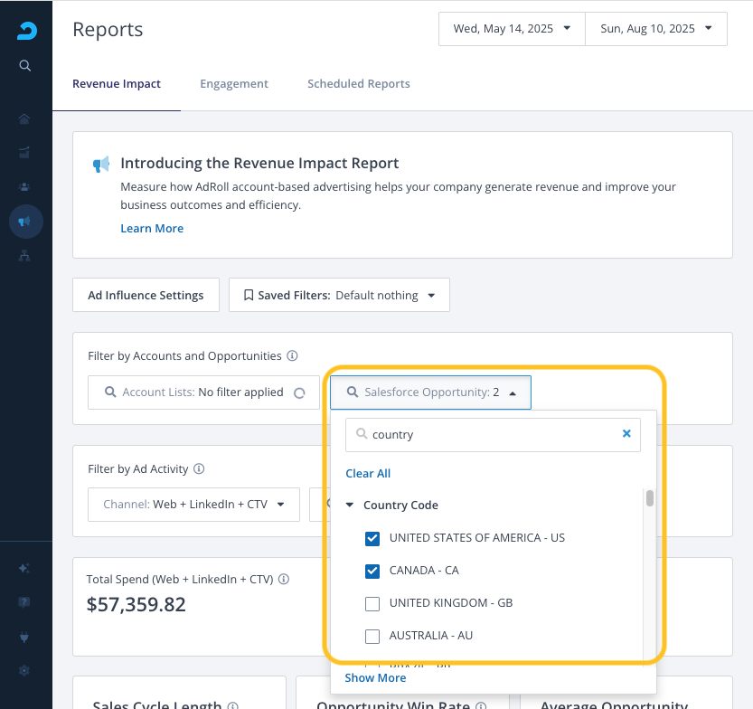Click the AdRoll logo in the sidebar
Screen dimensions: 753x709
26,31
